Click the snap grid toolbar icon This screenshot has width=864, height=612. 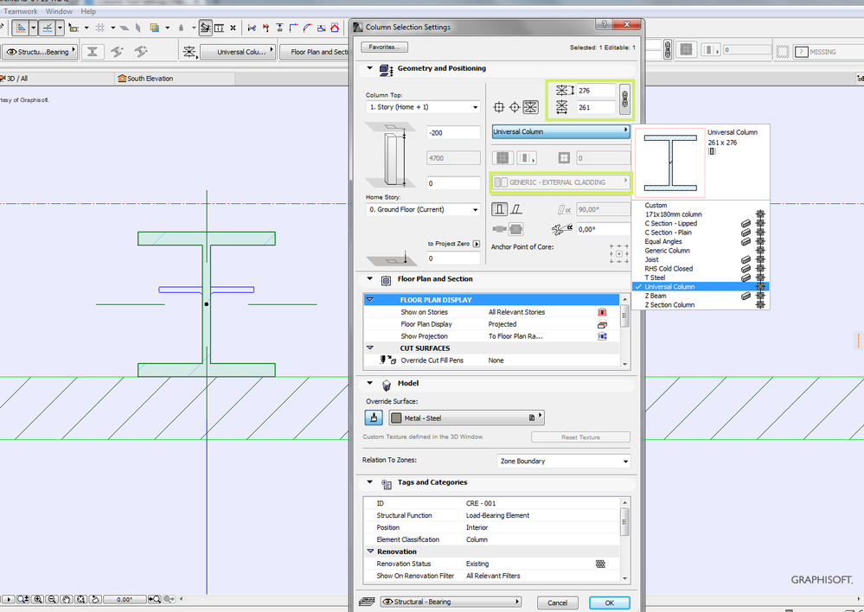(99, 28)
